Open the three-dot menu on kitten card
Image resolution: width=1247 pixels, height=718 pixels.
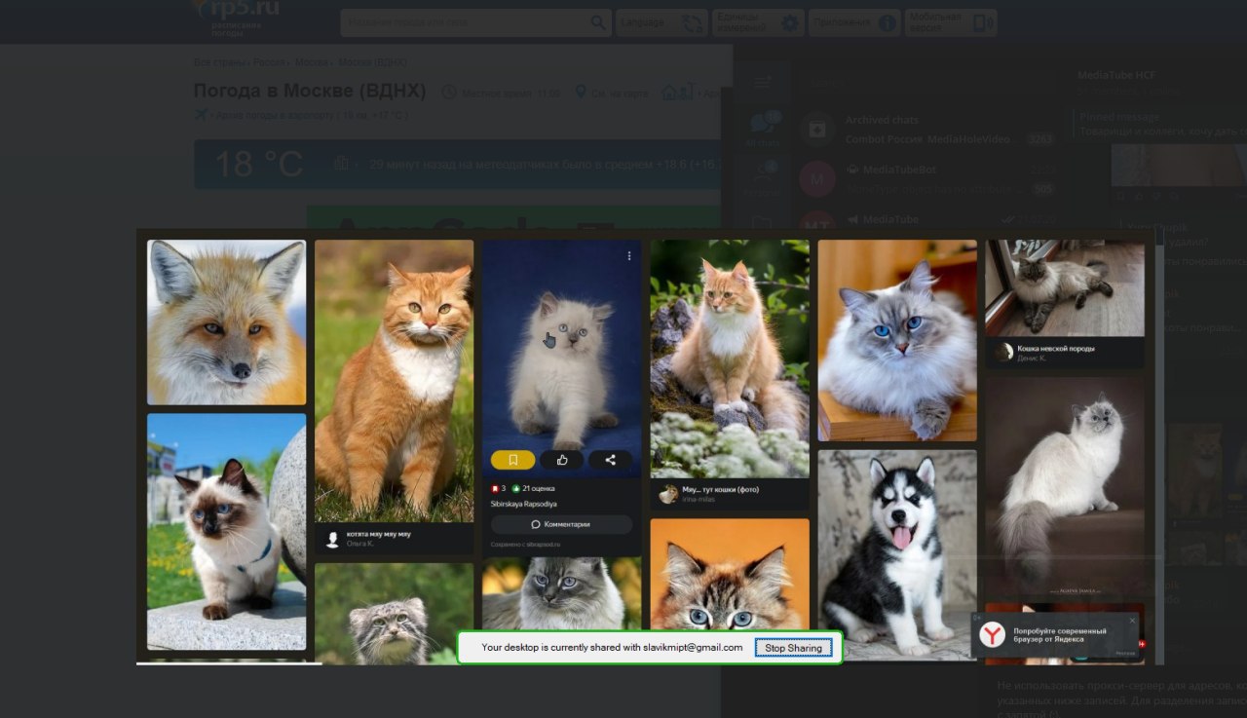tap(629, 255)
